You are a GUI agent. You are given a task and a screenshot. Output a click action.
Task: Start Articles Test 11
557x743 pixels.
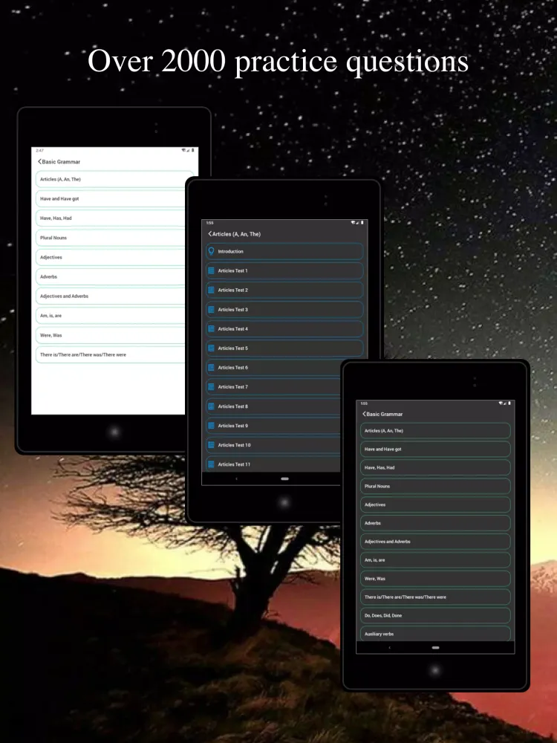(x=273, y=464)
